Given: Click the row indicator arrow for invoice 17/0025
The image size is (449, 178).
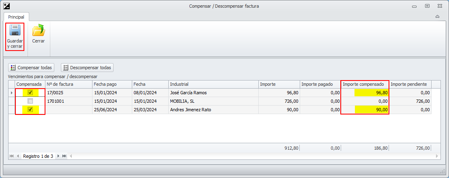Looking at the screenshot, I should pyautogui.click(x=11, y=93).
